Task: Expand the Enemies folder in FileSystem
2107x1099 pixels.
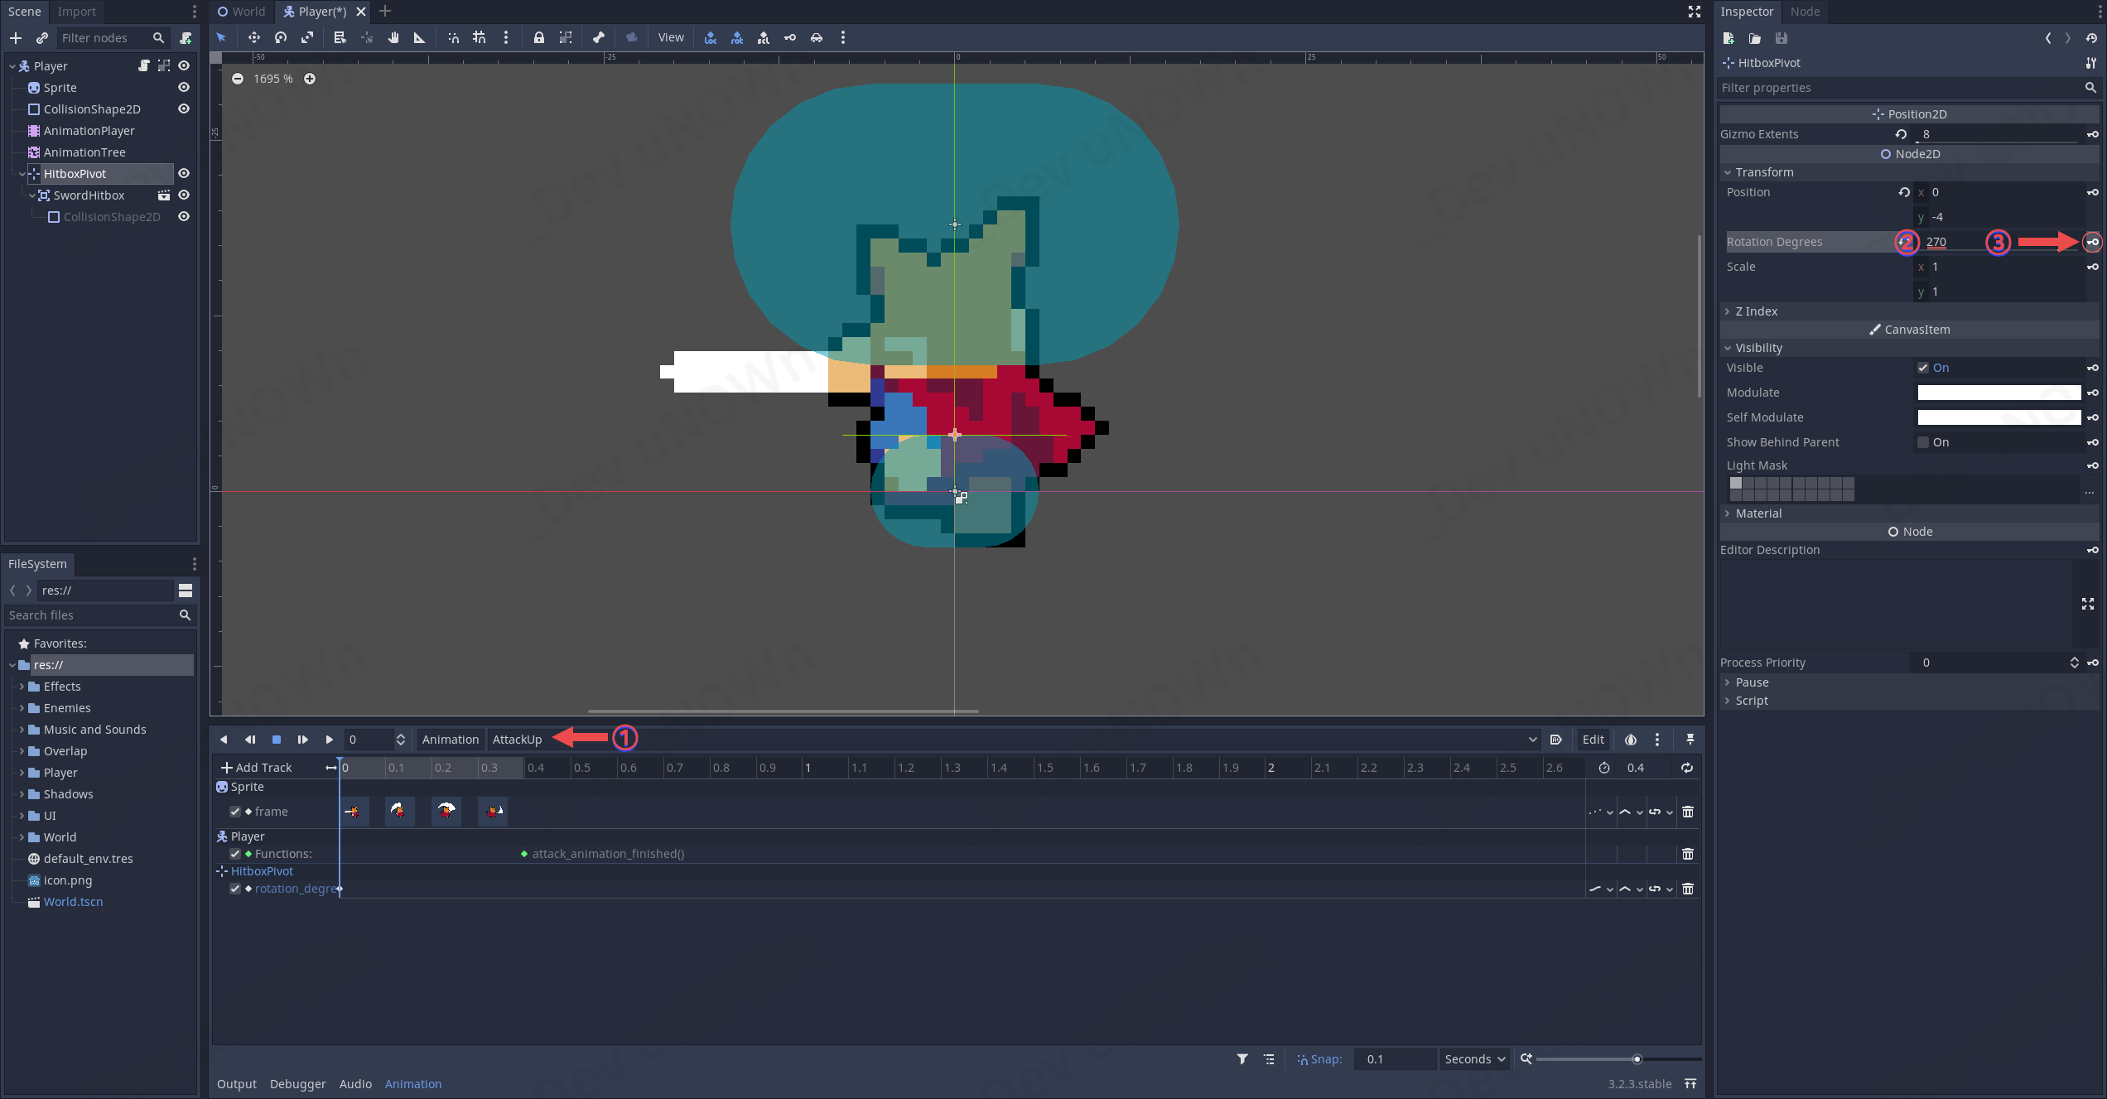Action: [22, 708]
